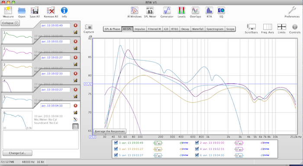
Task: Remove measurement avr. 13 19:04:10 red X
Action: 76,106
